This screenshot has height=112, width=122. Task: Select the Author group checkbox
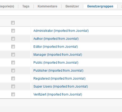(13, 39)
